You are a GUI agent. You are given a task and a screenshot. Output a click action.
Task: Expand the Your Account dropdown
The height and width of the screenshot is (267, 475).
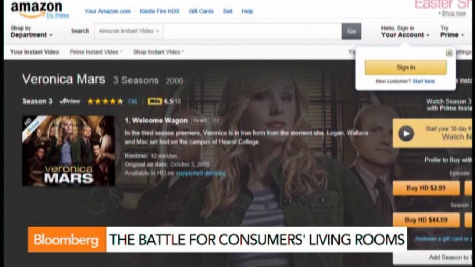tap(405, 32)
